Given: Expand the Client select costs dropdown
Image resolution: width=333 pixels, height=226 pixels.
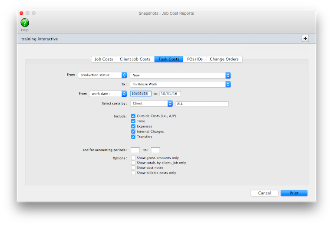Looking at the screenshot, I should pos(152,104).
